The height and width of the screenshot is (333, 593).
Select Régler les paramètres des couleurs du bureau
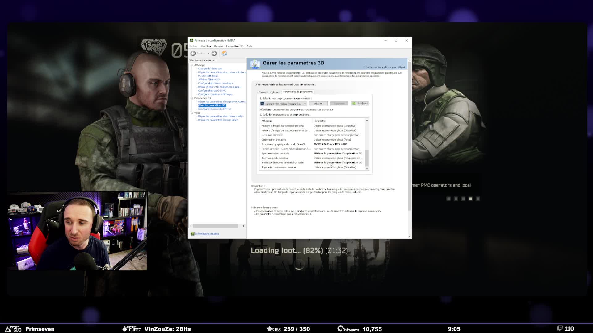[x=222, y=72]
